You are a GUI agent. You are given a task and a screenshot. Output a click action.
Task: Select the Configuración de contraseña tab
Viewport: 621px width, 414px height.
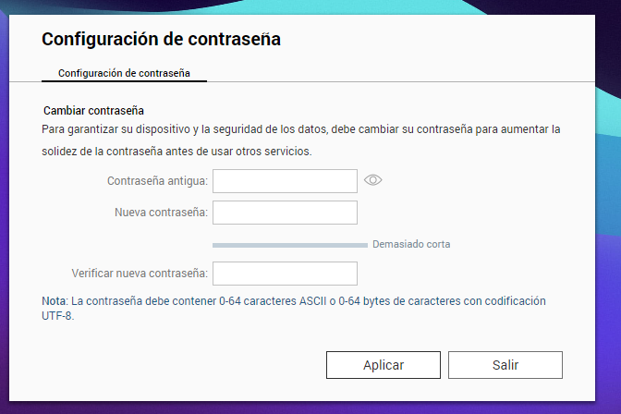(x=125, y=72)
